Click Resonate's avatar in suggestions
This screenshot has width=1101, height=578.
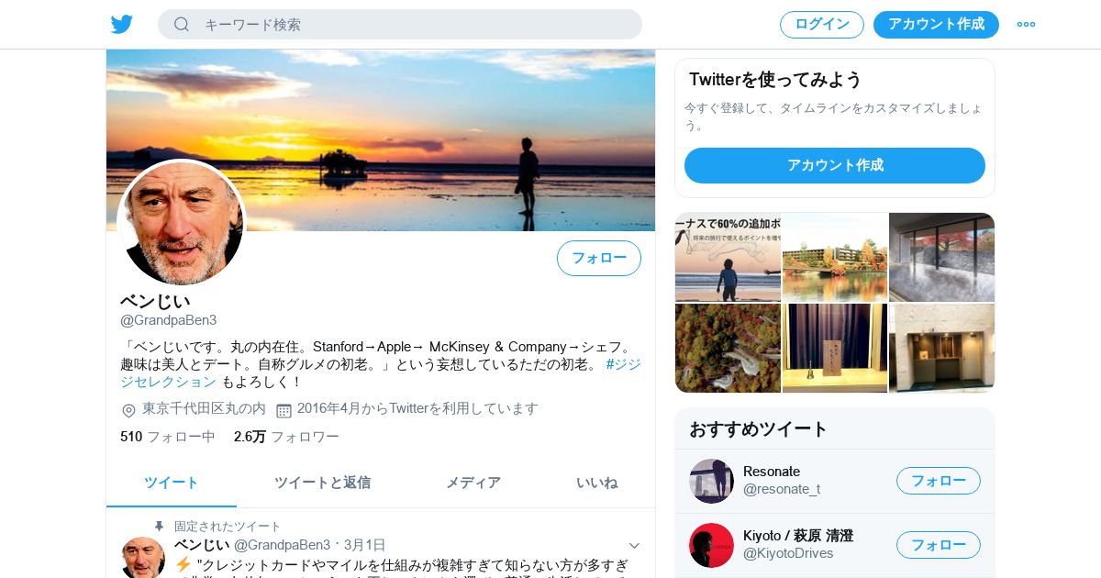[x=711, y=481]
